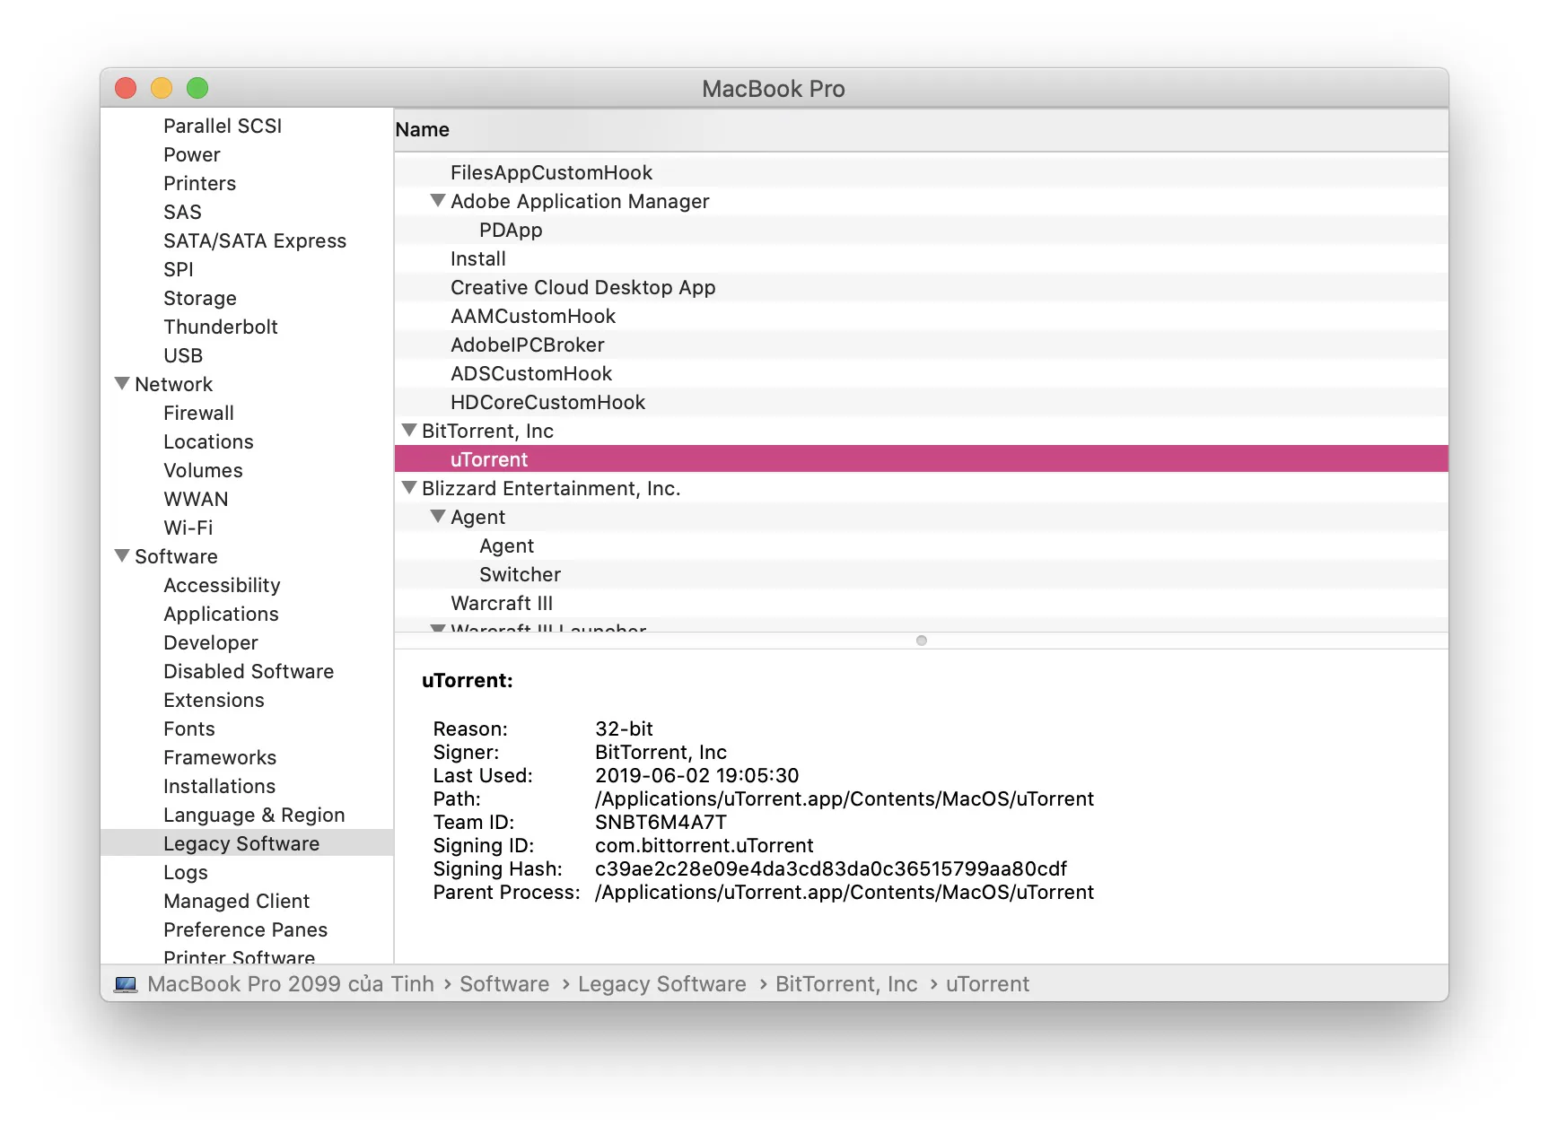Collapse the BitTorrent, Inc group
This screenshot has height=1134, width=1549.
[409, 431]
